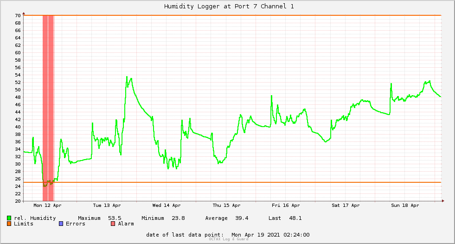Click the orange Limits legend swatch
The image size is (455, 244).
click(x=9, y=224)
